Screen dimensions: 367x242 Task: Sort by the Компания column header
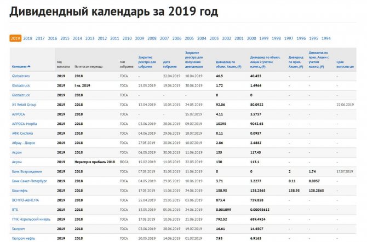[21, 67]
